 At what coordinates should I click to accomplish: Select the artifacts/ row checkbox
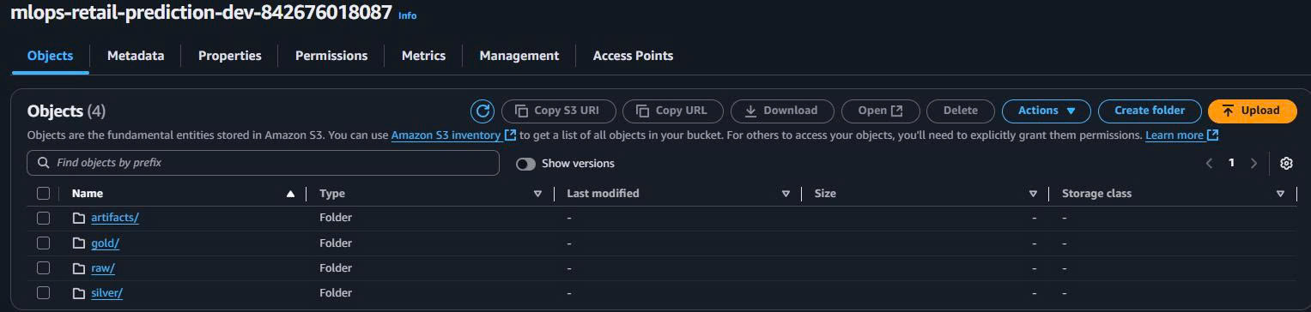coord(43,218)
